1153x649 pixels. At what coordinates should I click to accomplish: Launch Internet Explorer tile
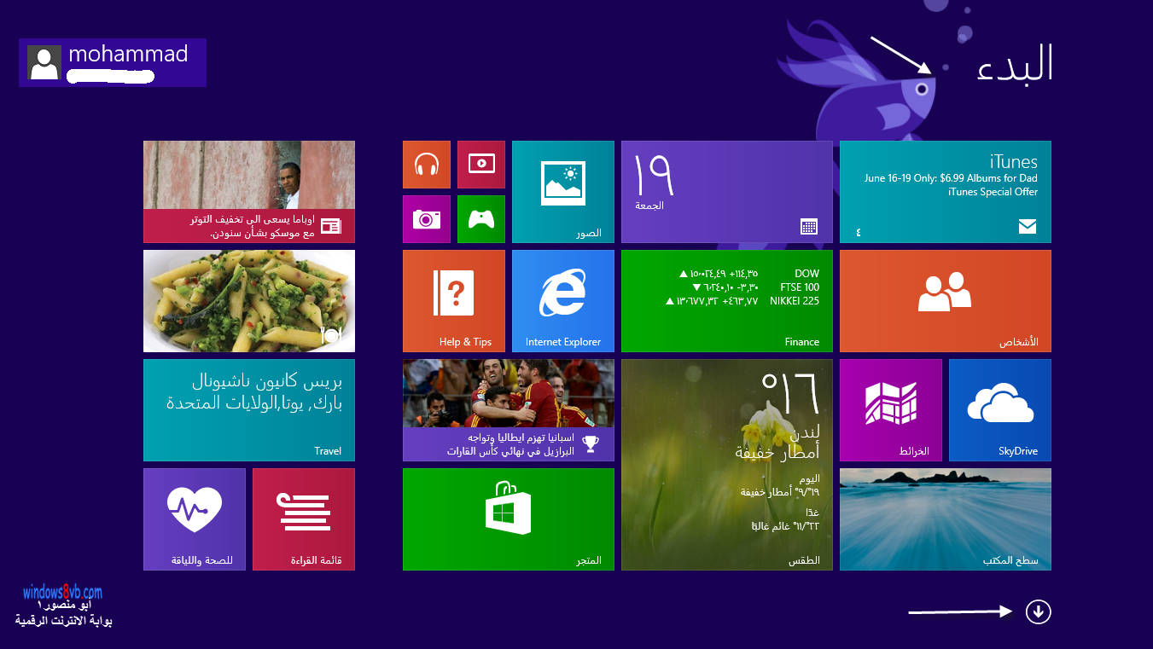click(x=562, y=300)
